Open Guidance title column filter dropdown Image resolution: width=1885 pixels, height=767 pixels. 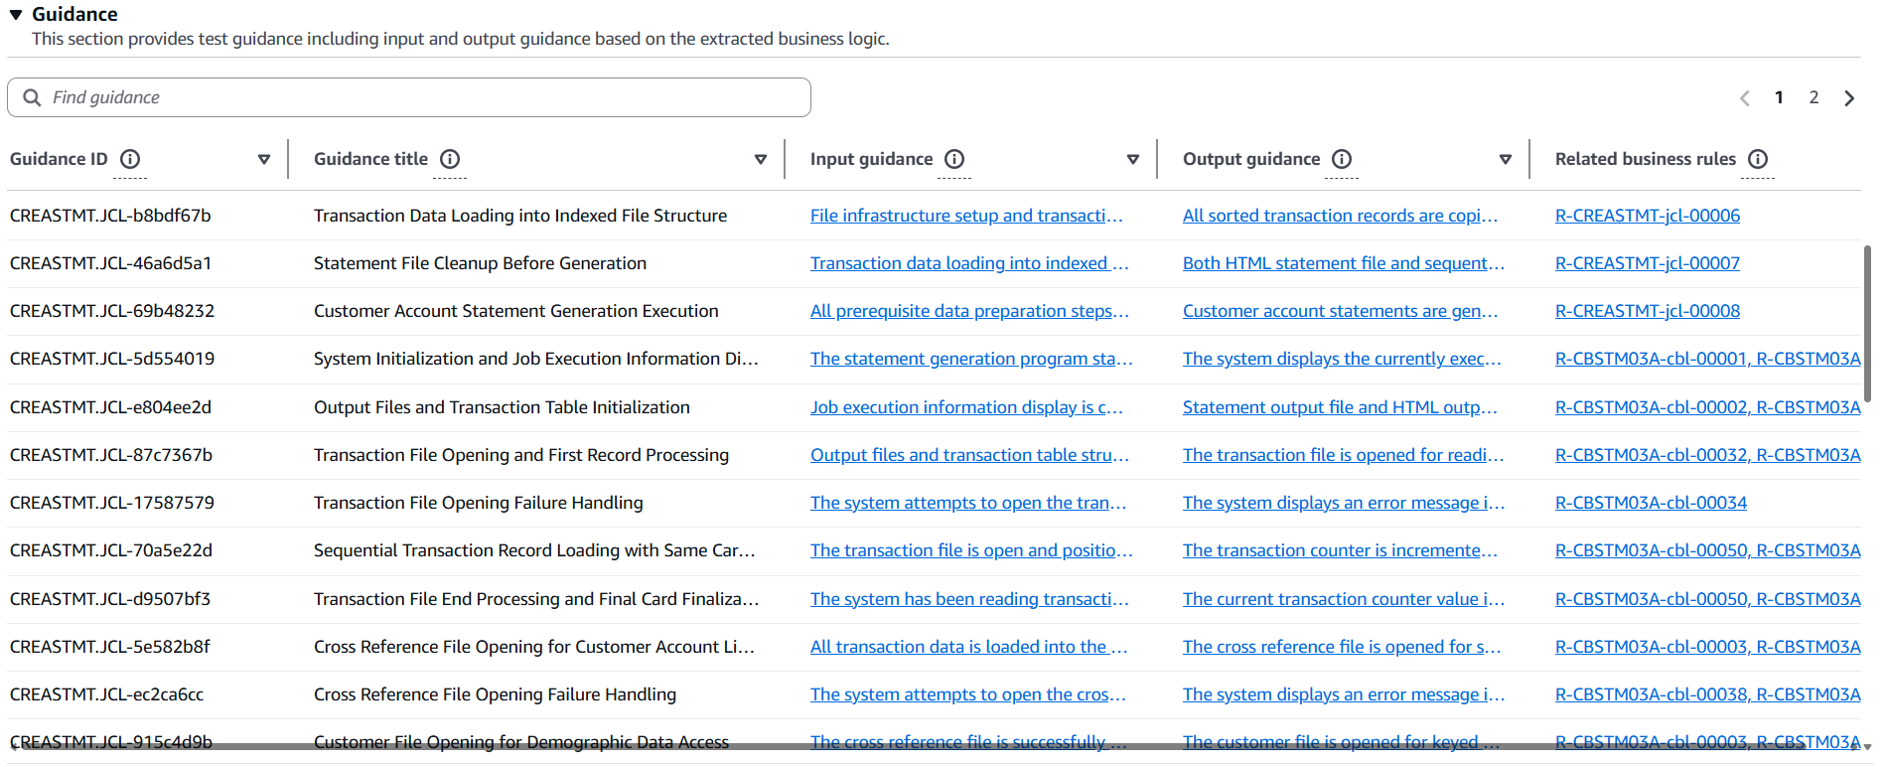pyautogui.click(x=761, y=159)
